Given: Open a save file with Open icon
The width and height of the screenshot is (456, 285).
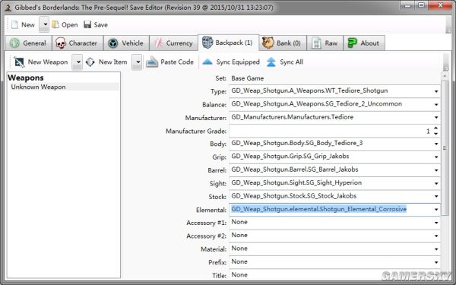Looking at the screenshot, I should pyautogui.click(x=55, y=25).
